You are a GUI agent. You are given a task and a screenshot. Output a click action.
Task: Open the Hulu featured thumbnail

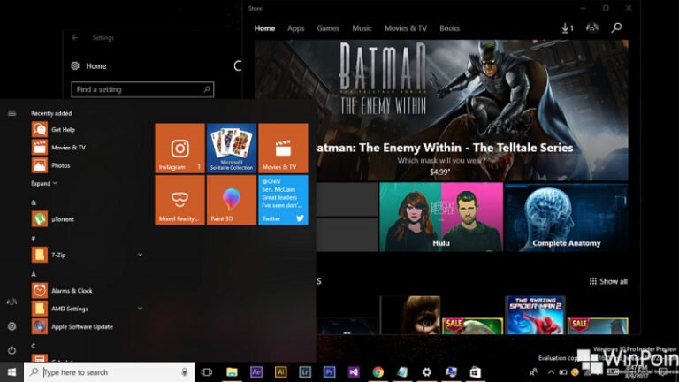click(440, 217)
